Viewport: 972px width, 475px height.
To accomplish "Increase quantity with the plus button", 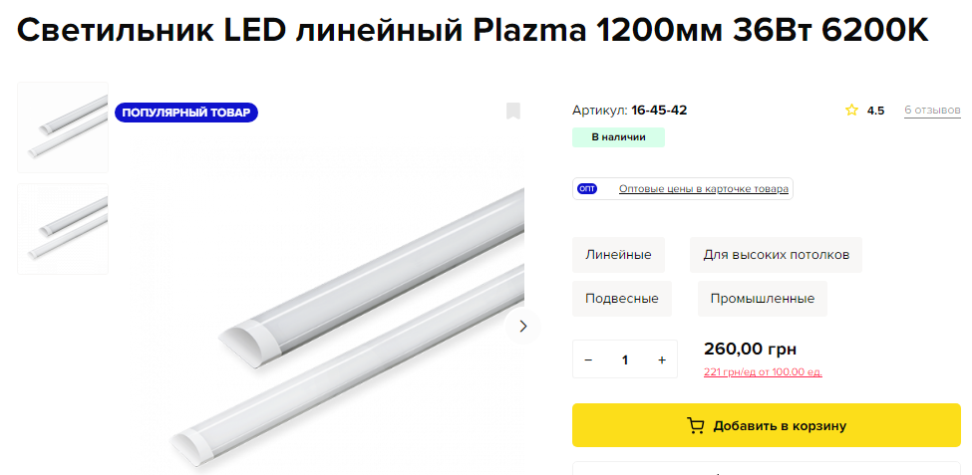I will coord(662,359).
